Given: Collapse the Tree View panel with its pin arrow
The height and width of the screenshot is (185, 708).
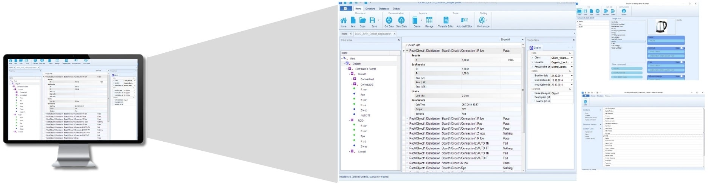Looking at the screenshot, I should coord(398,40).
